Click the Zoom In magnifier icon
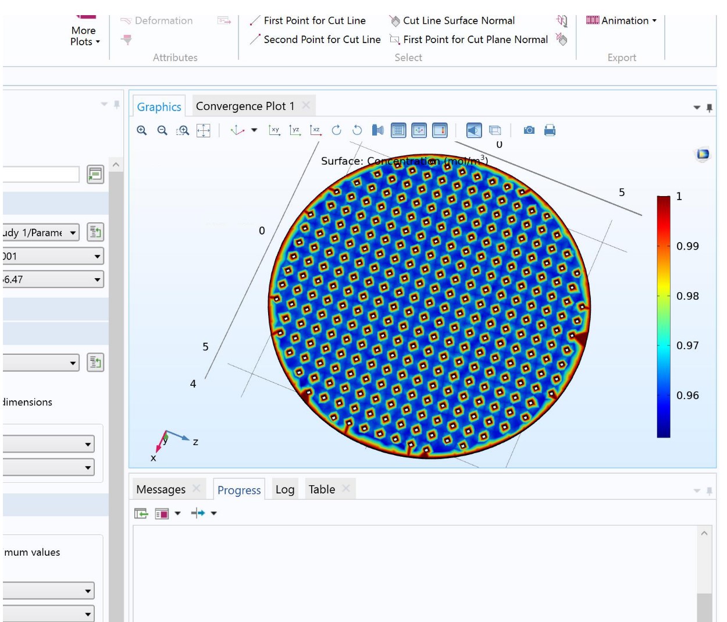The image size is (727, 622). pos(141,130)
